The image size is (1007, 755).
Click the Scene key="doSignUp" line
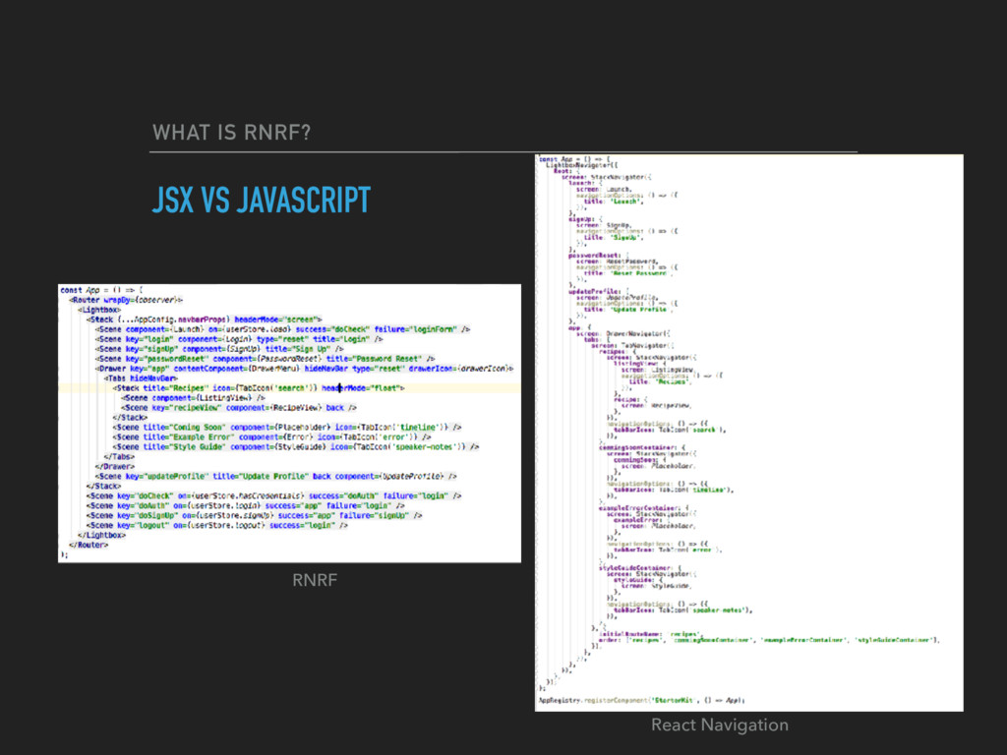pos(255,515)
